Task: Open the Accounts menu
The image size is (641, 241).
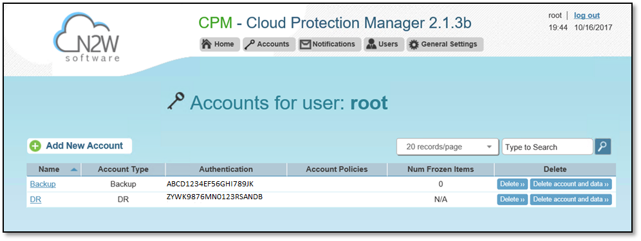Action: click(268, 44)
